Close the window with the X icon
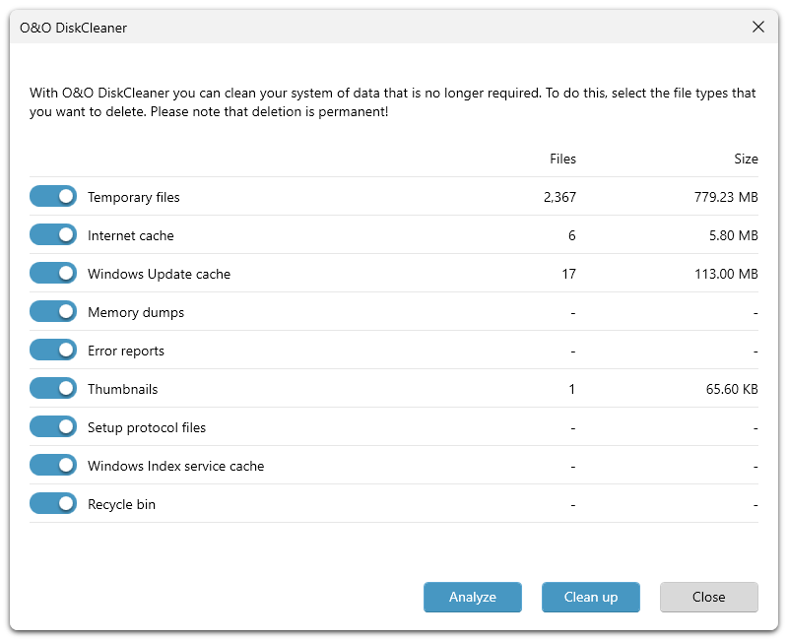 point(758,28)
